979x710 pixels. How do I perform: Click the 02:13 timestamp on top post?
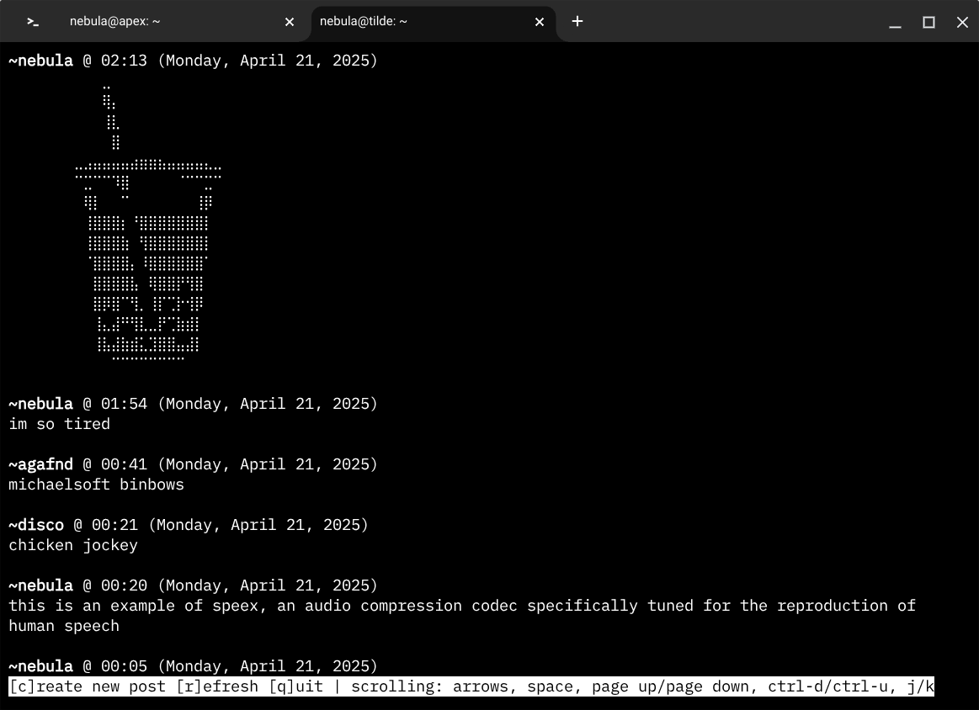[x=124, y=61]
